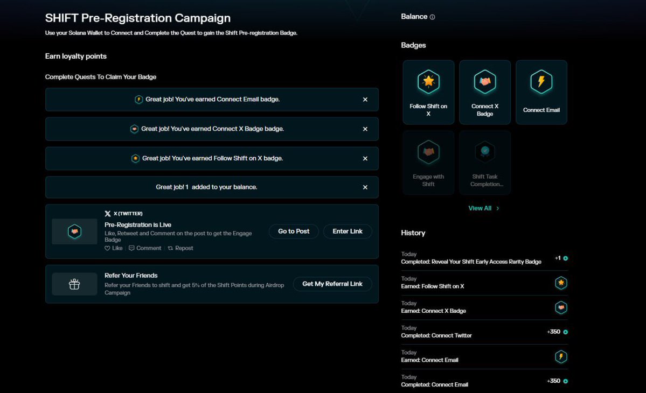This screenshot has width=646, height=393.
Task: Select the locked Engage with Shift badge
Action: [x=428, y=163]
